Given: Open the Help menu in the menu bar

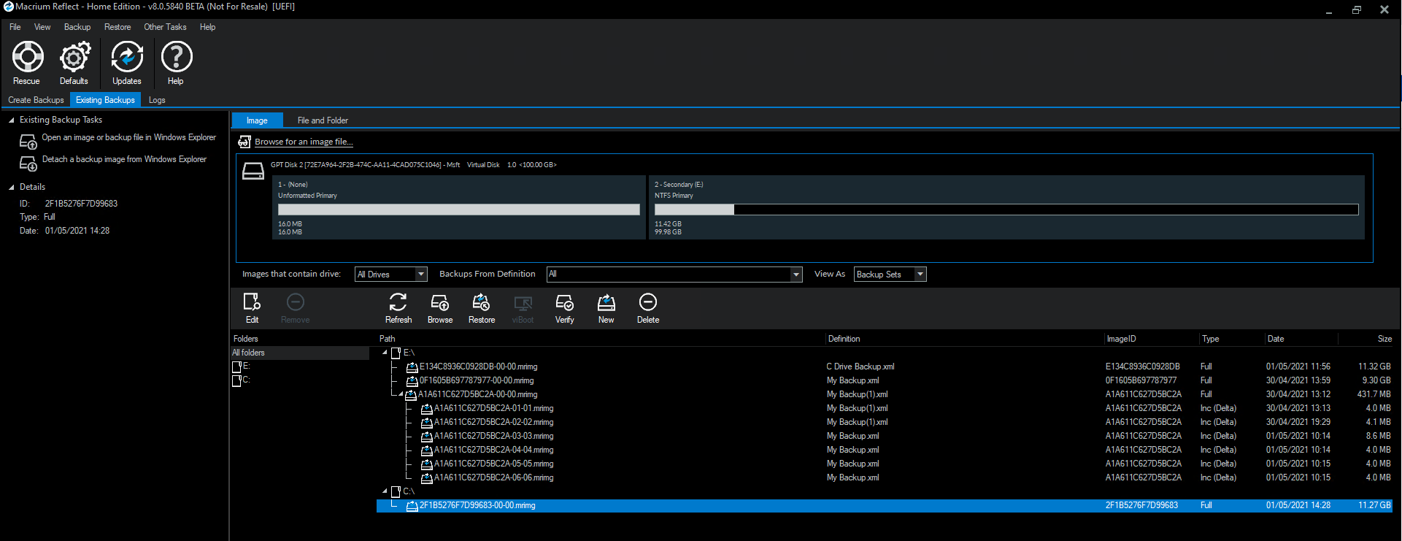Looking at the screenshot, I should [207, 27].
